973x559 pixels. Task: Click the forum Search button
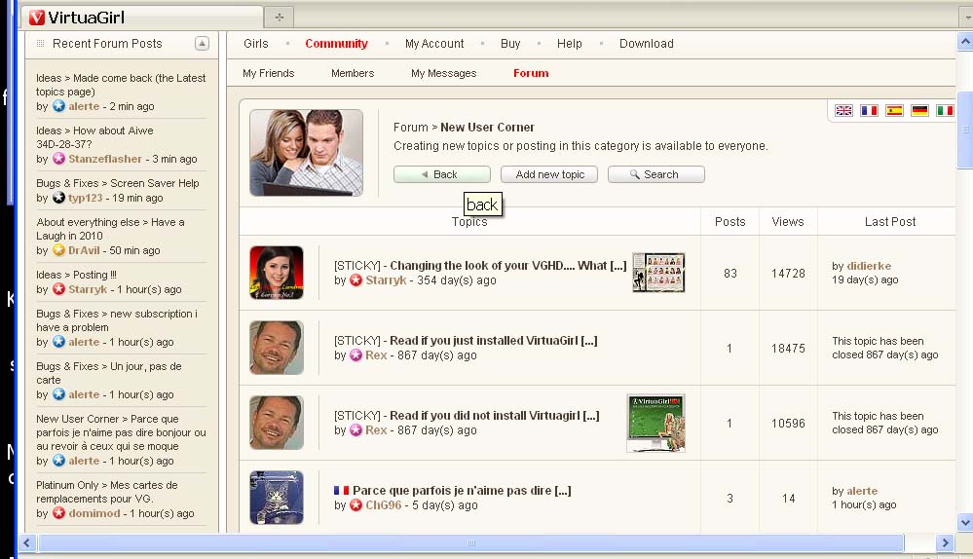(655, 174)
